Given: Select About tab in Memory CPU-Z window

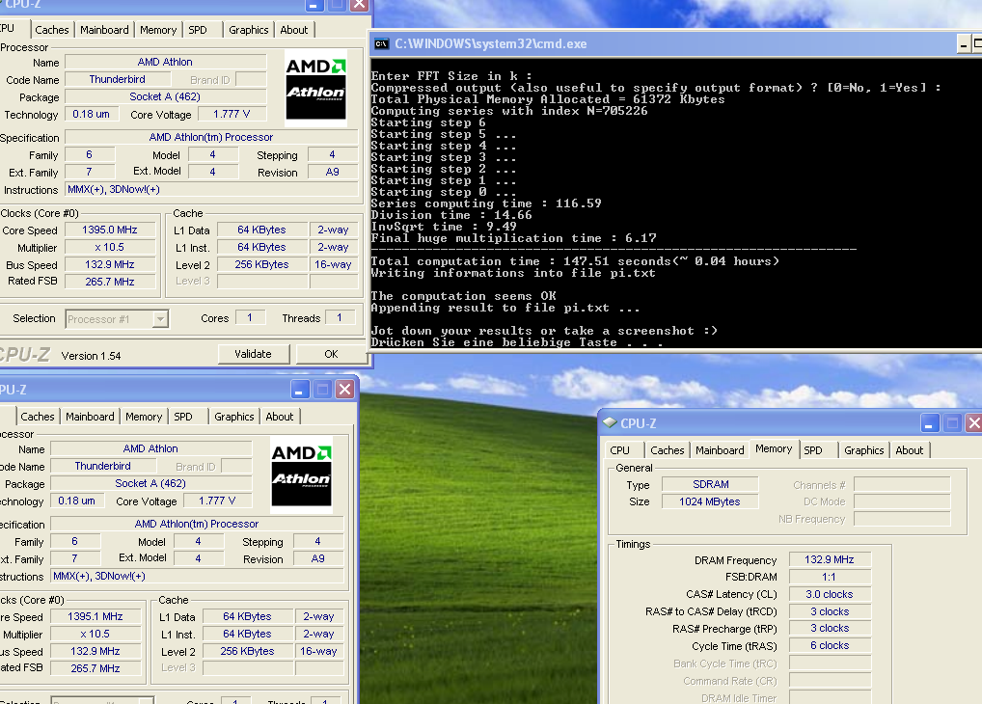Looking at the screenshot, I should (x=910, y=450).
